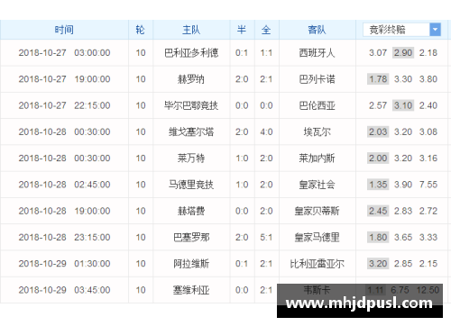Click the 2.18 away-win odds
Screen dimensions: 451x326
coord(428,53)
